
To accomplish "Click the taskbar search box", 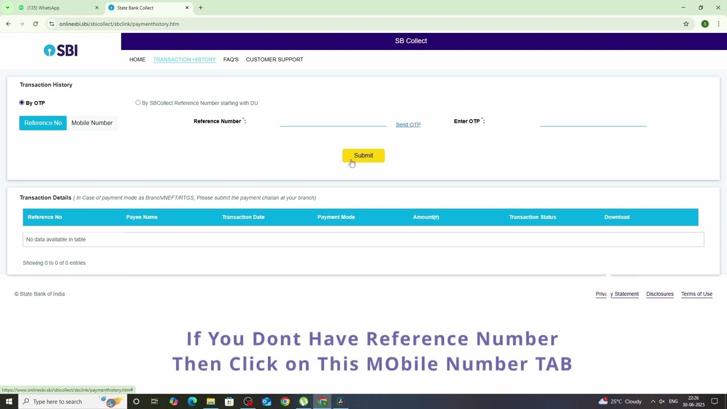I will 72,402.
